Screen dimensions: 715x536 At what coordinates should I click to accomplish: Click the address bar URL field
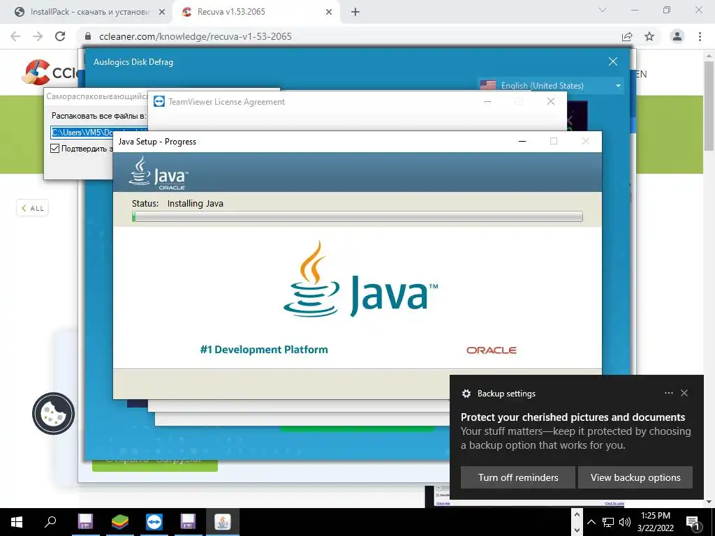[351, 36]
